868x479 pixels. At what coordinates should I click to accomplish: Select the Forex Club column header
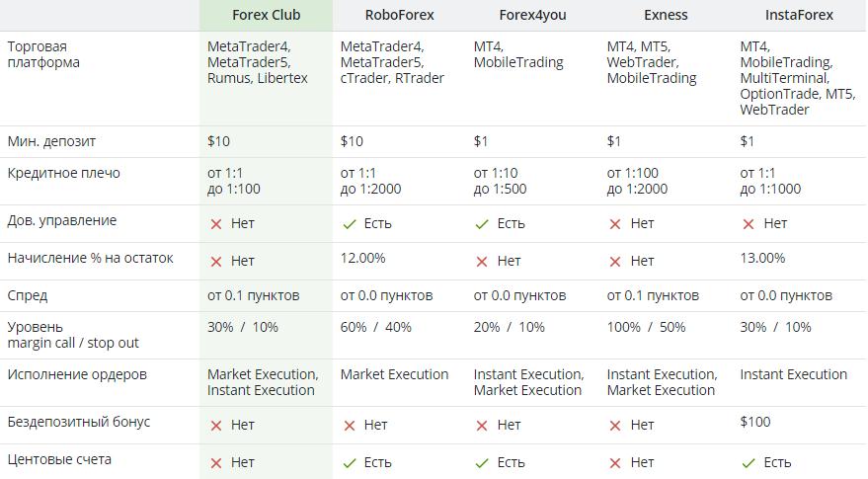[x=267, y=15]
